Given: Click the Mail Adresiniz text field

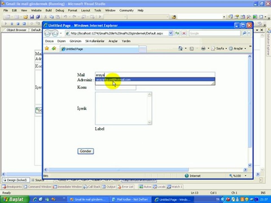Looking at the screenshot, I should coord(155,75).
